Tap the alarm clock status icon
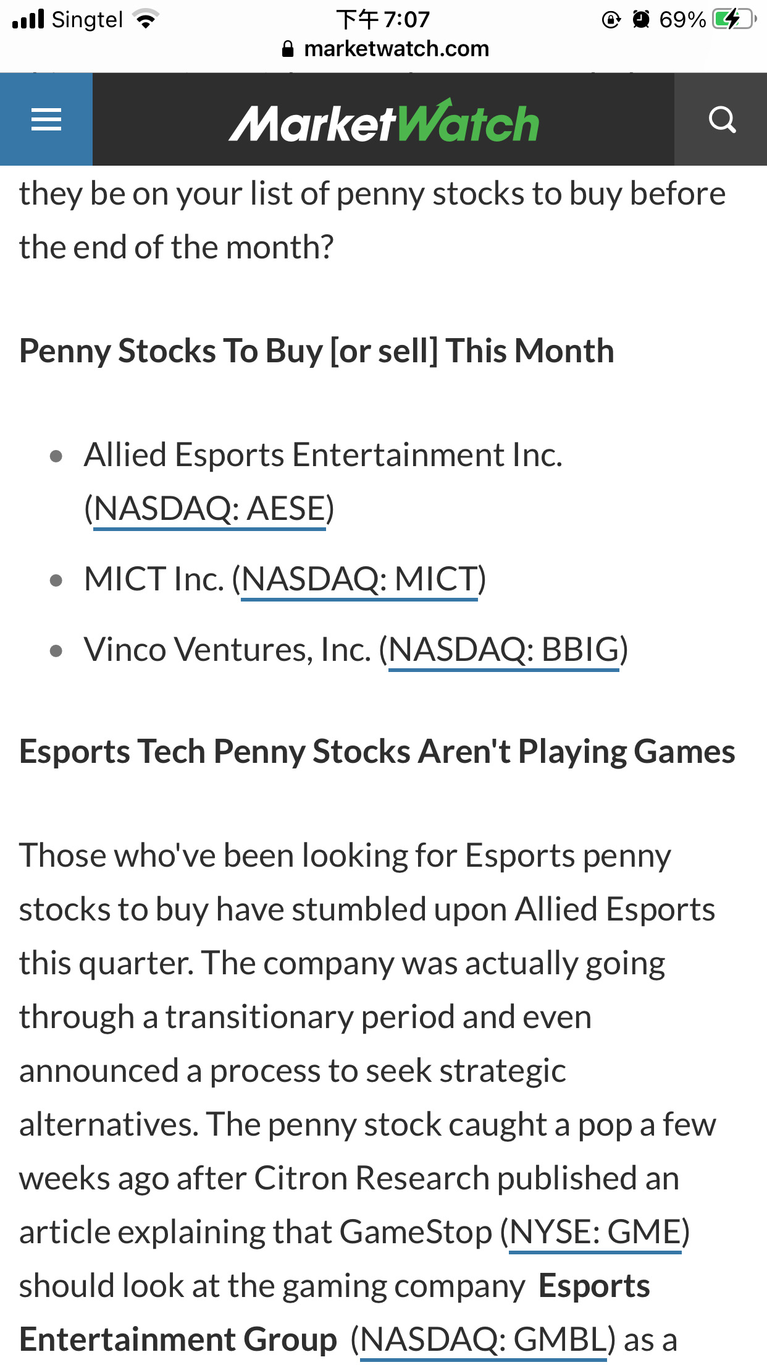The image size is (767, 1365). point(641,20)
